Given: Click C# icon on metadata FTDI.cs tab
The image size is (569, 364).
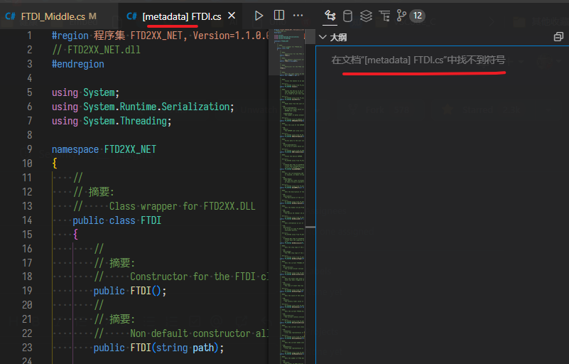Looking at the screenshot, I should click(x=131, y=16).
